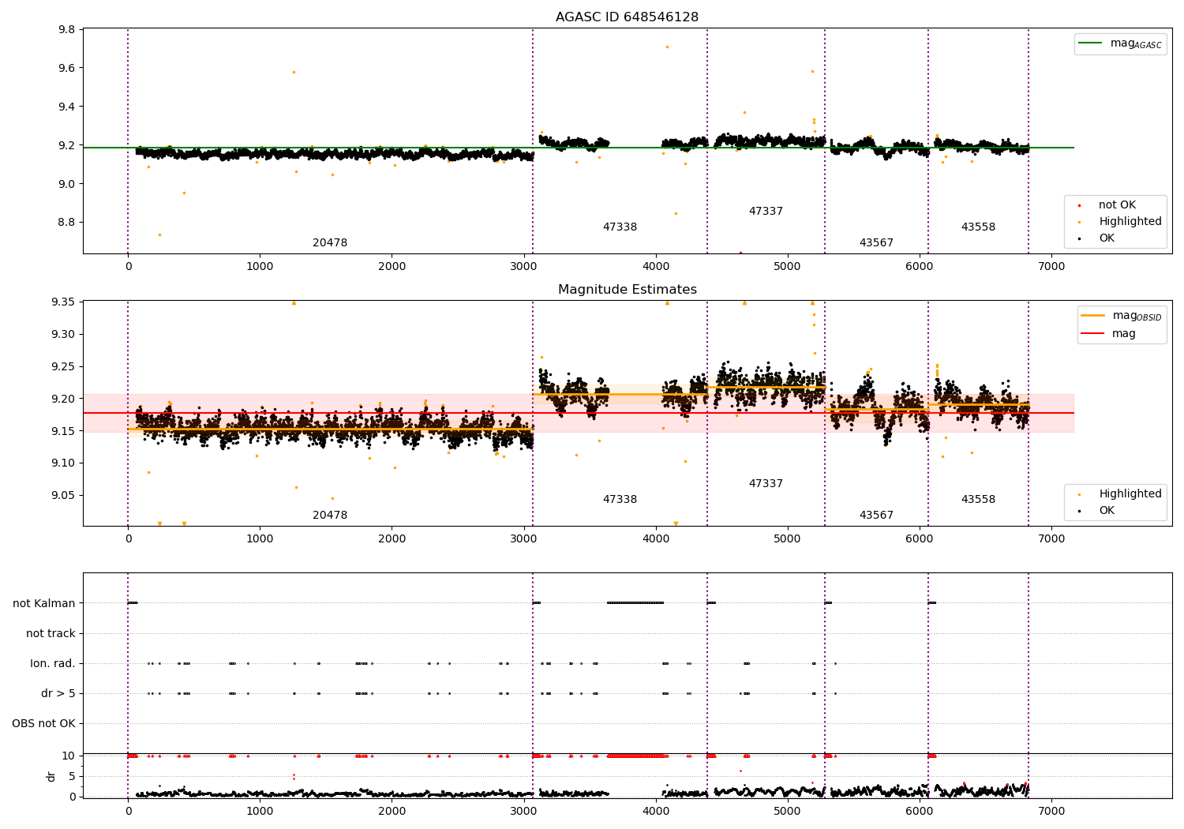Image resolution: width=1184 pixels, height=829 pixels.
Task: Click obsid label 43558 in Magnitude Estimates plot
Action: pyautogui.click(x=978, y=500)
